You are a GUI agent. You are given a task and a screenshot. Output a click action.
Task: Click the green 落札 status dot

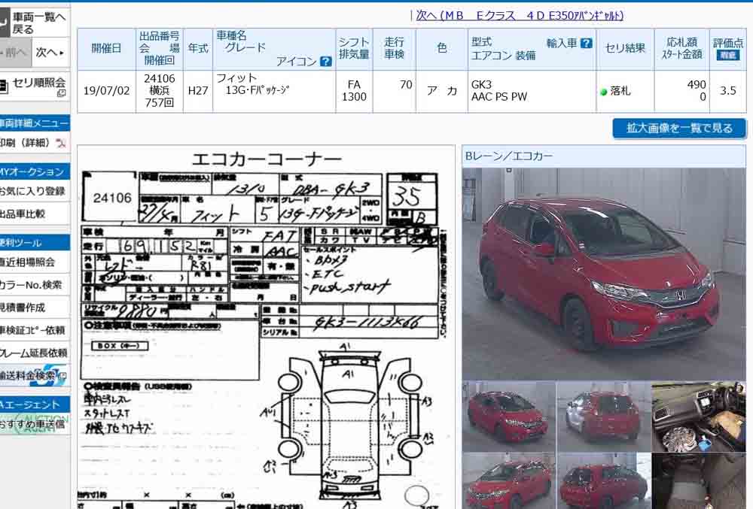604,92
